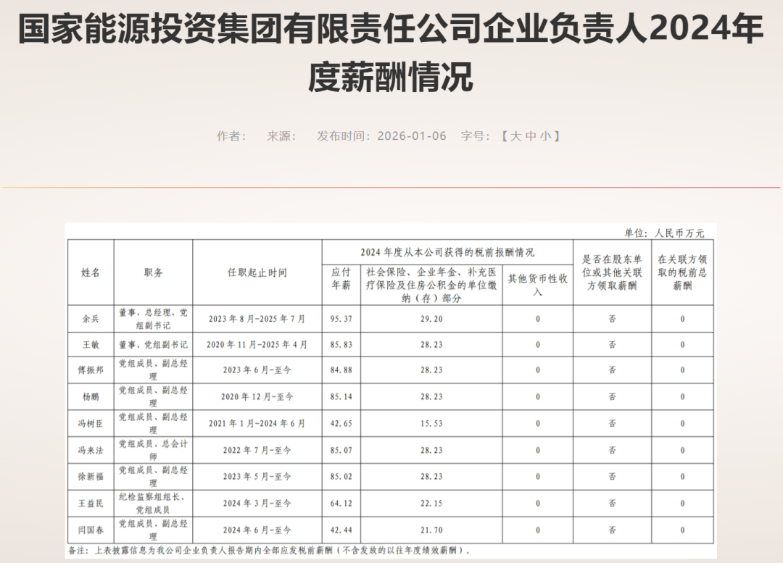783x563 pixels.
Task: Set font size to 中 (medium)
Action: tap(531, 136)
